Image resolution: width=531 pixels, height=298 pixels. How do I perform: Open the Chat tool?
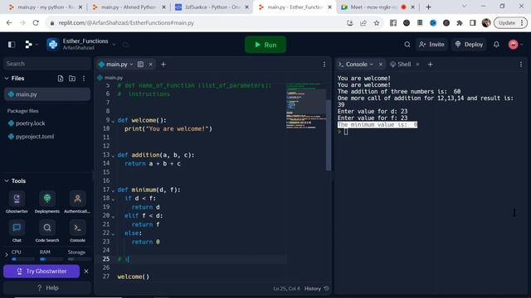pos(17,231)
